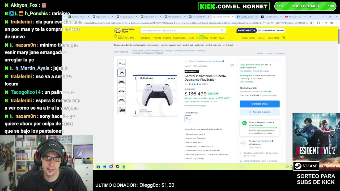Click the Agregar al carrito button
Image resolution: width=340 pixels, height=191 pixels.
260,112
